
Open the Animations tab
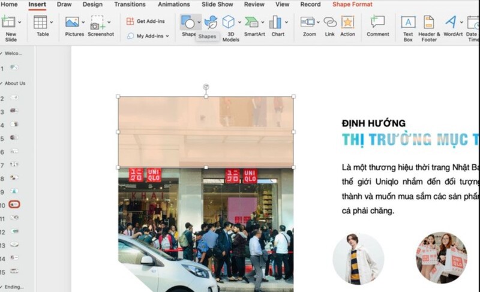click(174, 4)
